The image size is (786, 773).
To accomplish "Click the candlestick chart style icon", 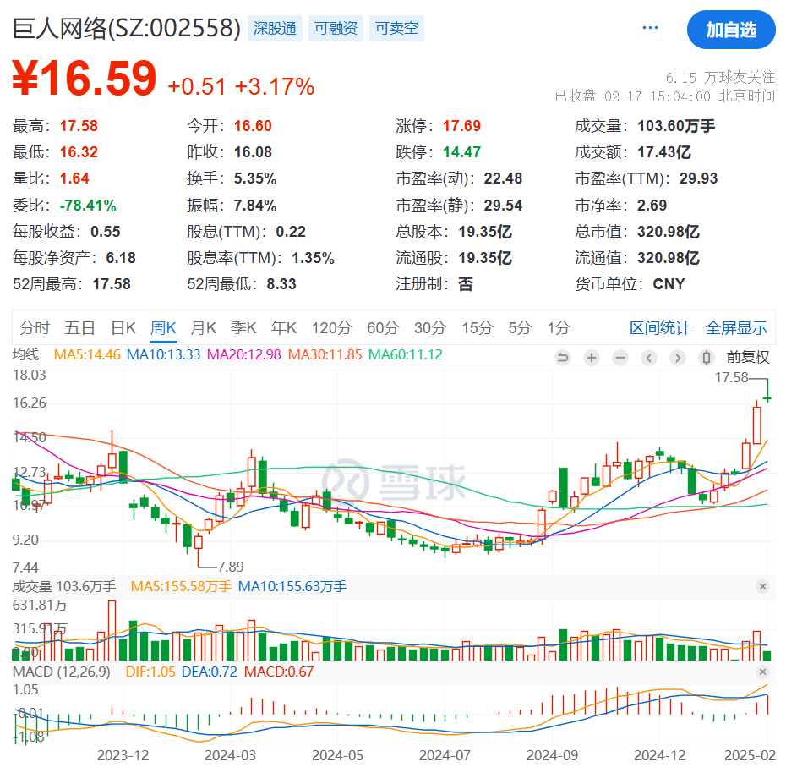I will tap(708, 358).
